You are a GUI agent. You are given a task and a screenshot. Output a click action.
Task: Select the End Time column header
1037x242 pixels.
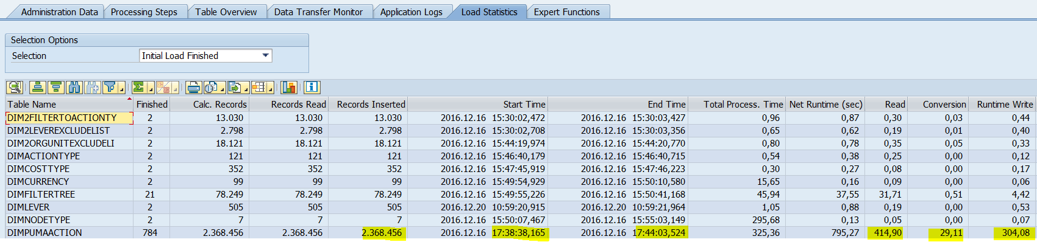pos(618,105)
